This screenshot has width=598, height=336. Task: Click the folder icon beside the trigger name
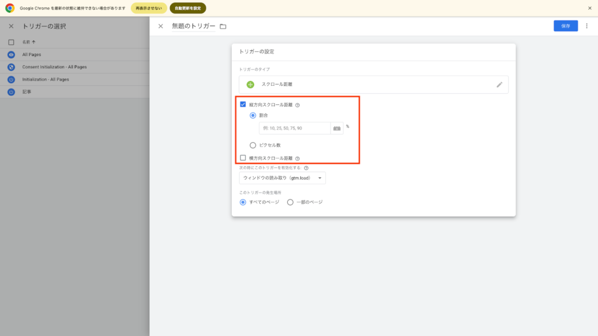222,26
